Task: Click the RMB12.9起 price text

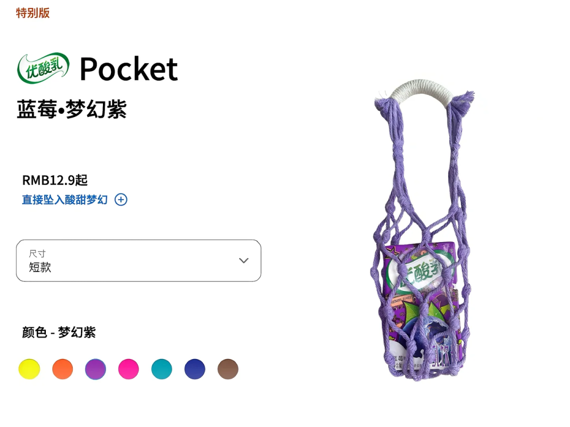Action: tap(55, 180)
